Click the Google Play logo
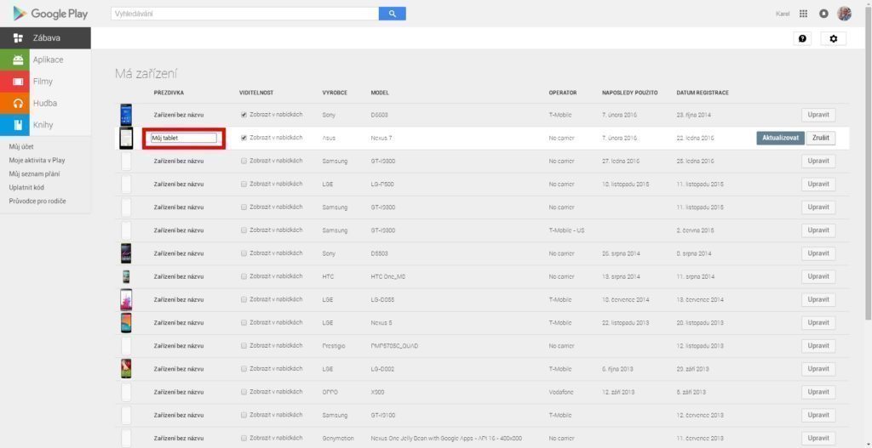The width and height of the screenshot is (872, 448). click(50, 14)
